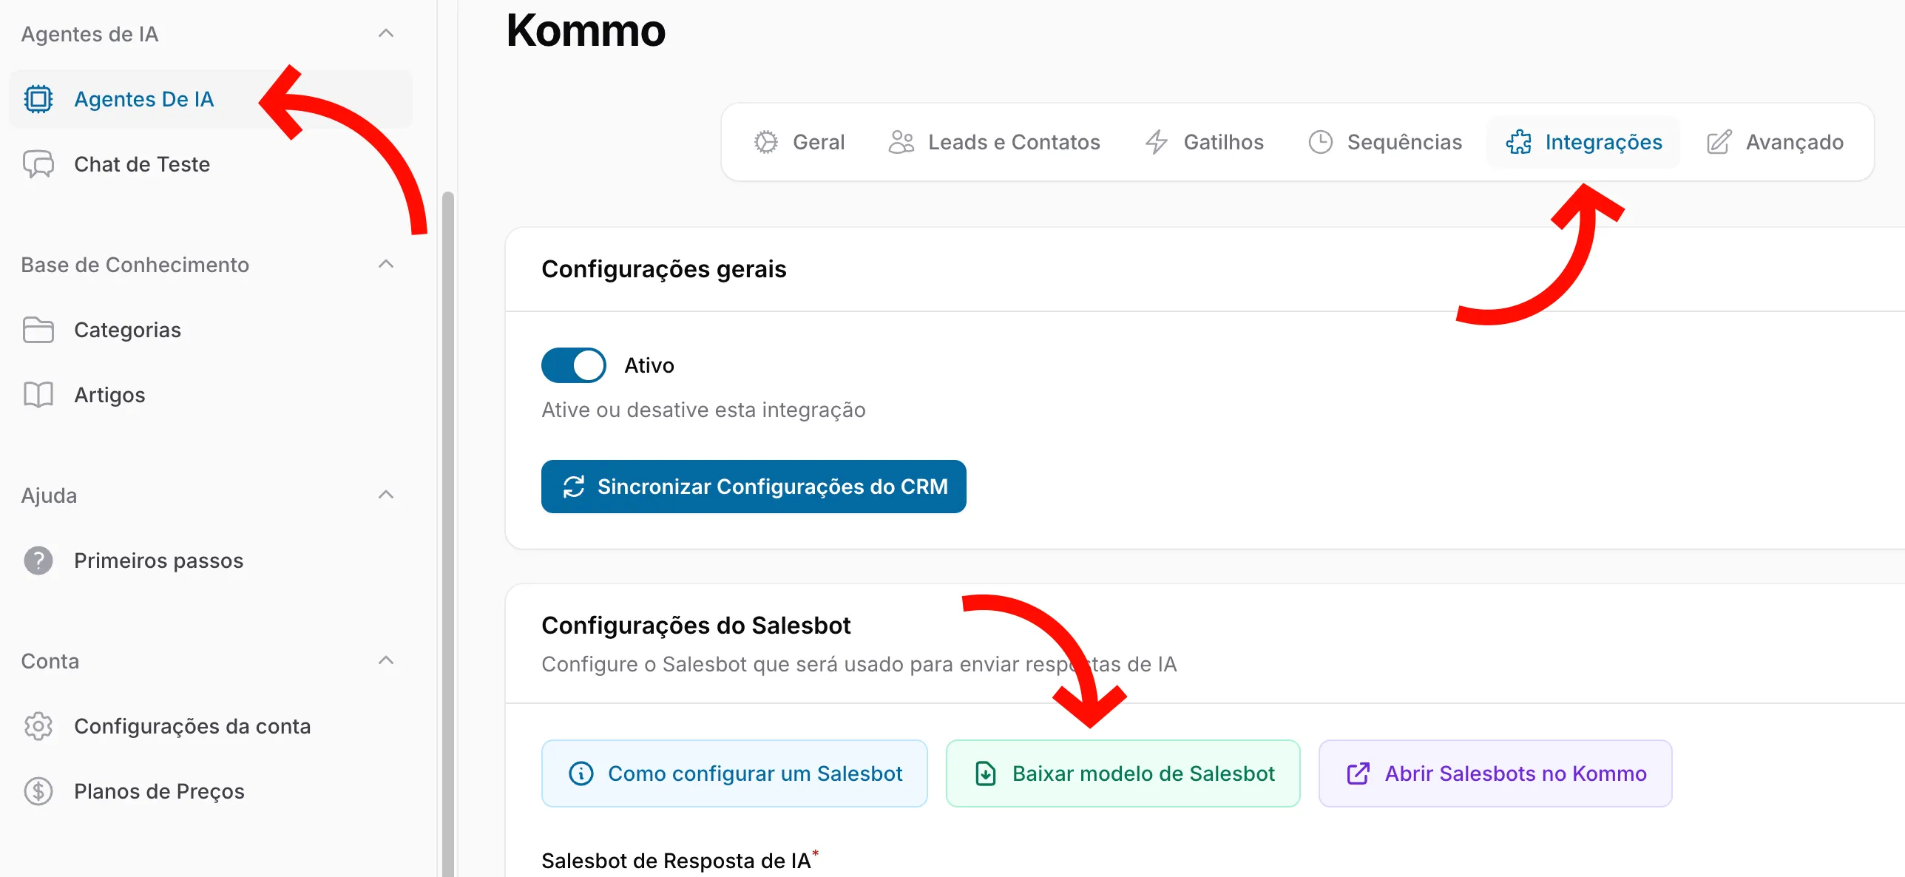1905x877 pixels.
Task: Open Abrir Salesbots no Kommo link
Action: (x=1495, y=773)
